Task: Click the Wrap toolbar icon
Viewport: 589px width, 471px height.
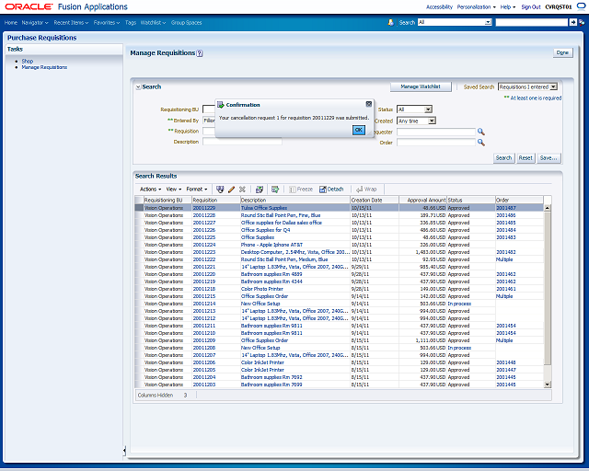Action: pyautogui.click(x=366, y=190)
